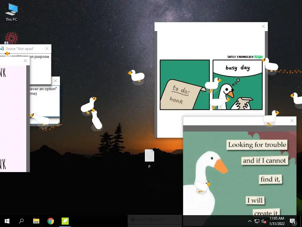Screen dimensions: 302x227
Task: Open the clock showing 11:05 AM
Action: click(277, 221)
